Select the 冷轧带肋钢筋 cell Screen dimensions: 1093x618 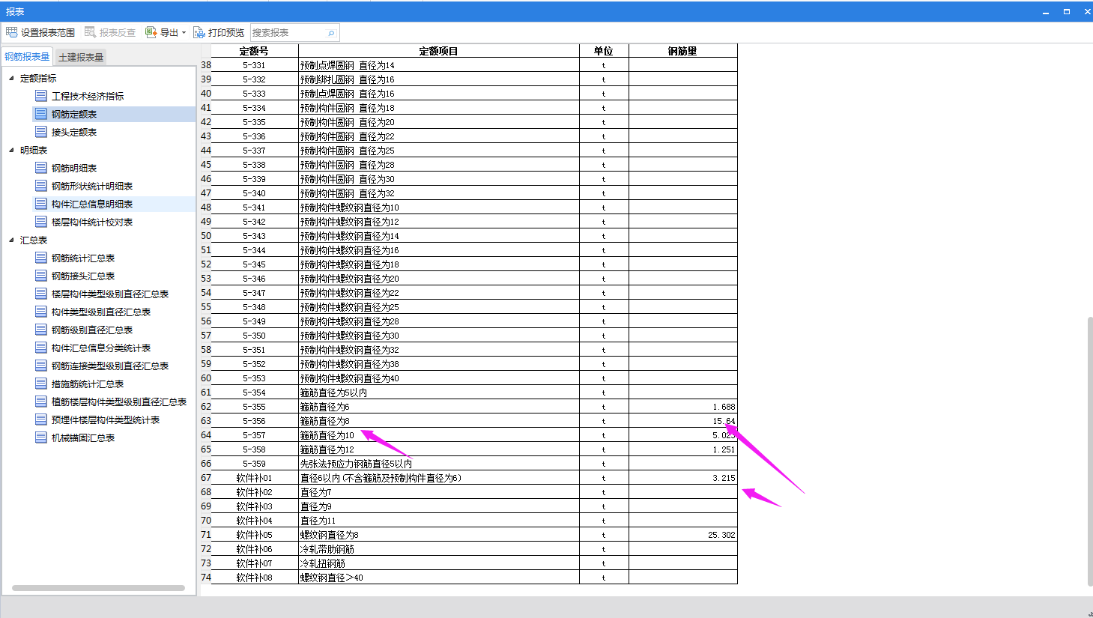pos(438,549)
